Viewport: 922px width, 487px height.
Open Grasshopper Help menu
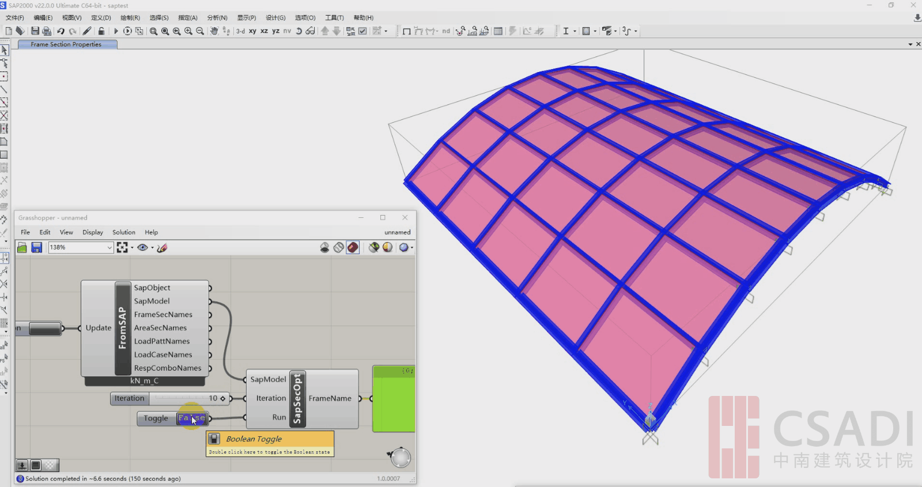coord(152,232)
